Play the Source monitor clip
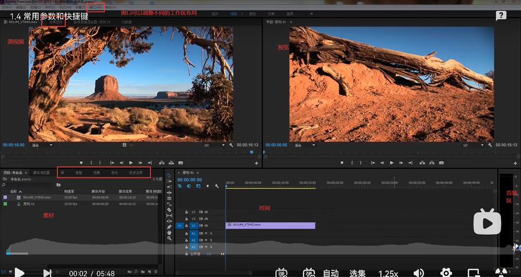This screenshot has width=521, height=277. 131,163
